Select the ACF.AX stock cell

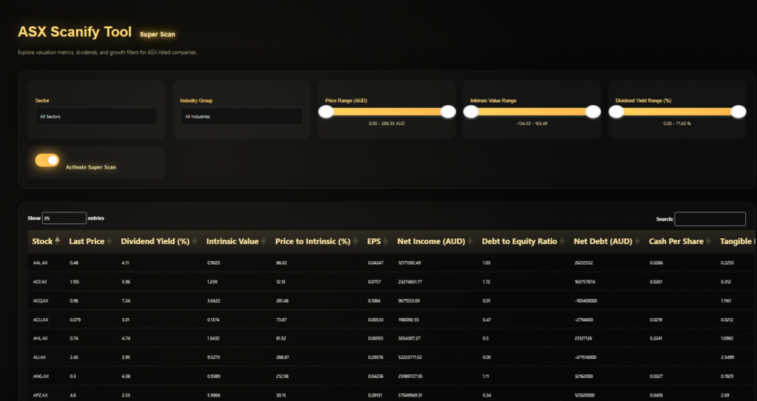coord(40,282)
